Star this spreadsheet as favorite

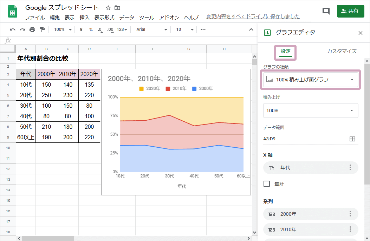pos(108,7)
